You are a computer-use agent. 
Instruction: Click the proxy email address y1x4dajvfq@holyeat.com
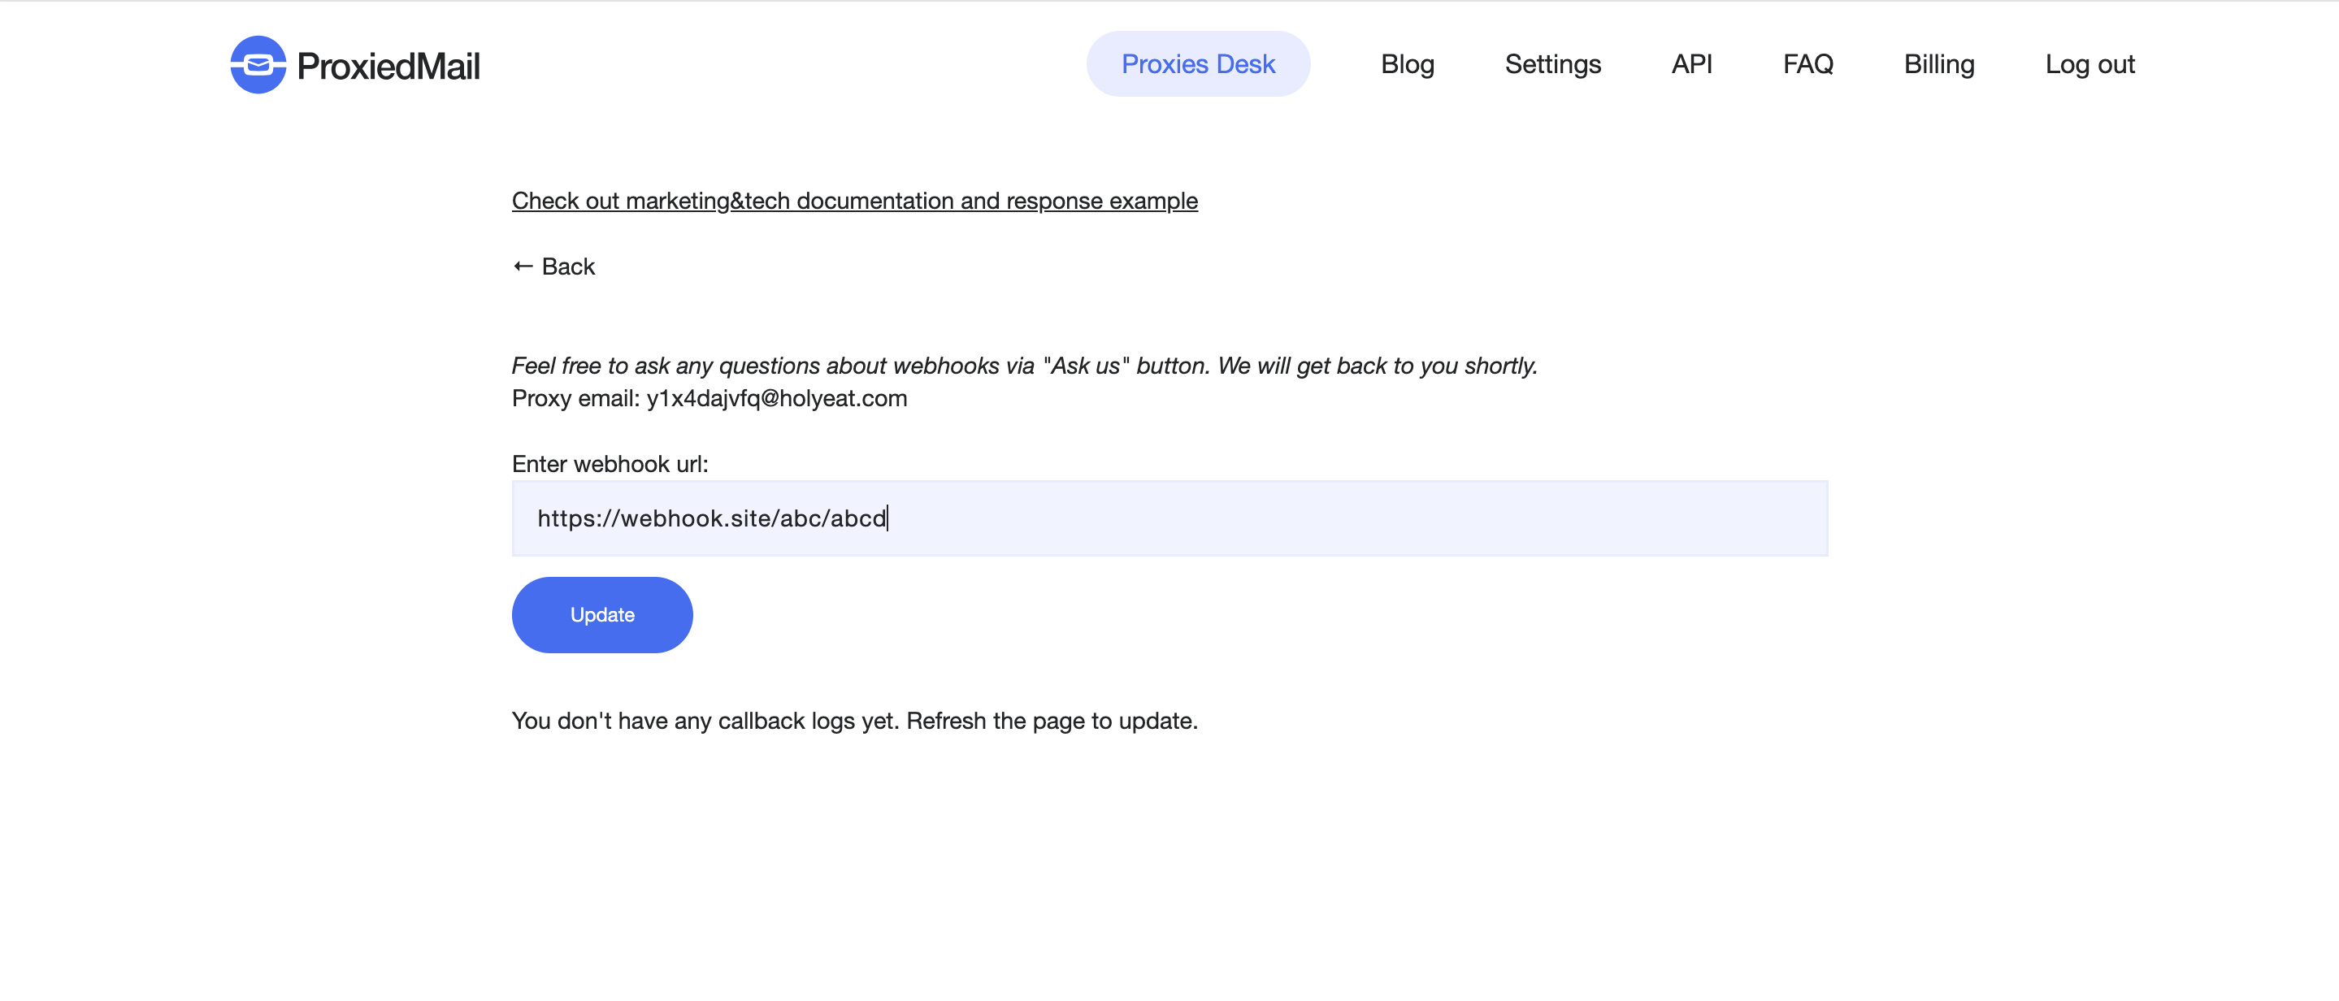[776, 398]
